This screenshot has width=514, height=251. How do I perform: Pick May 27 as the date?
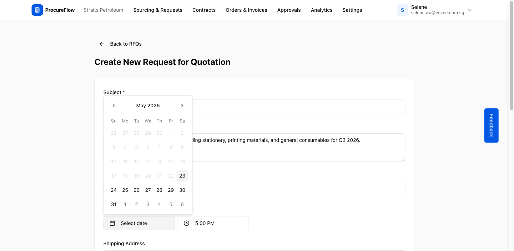pyautogui.click(x=148, y=190)
